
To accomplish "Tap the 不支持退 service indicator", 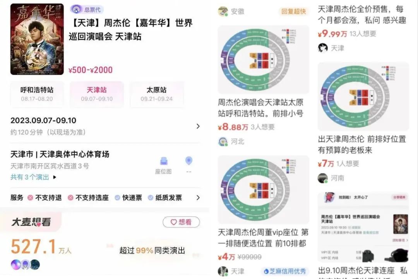I will 45,198.
